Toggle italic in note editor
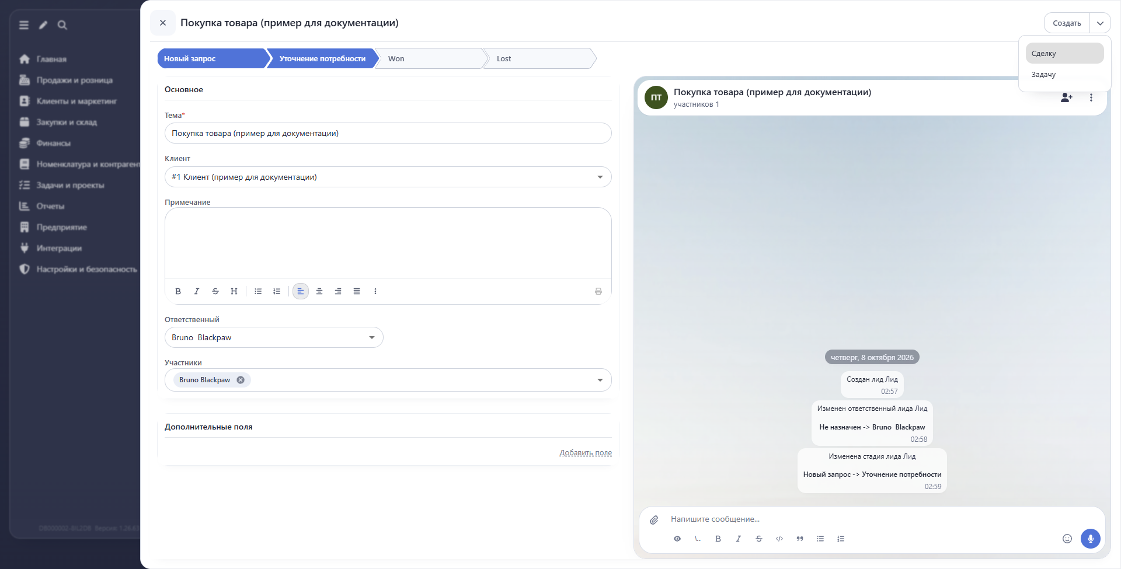 pos(197,291)
